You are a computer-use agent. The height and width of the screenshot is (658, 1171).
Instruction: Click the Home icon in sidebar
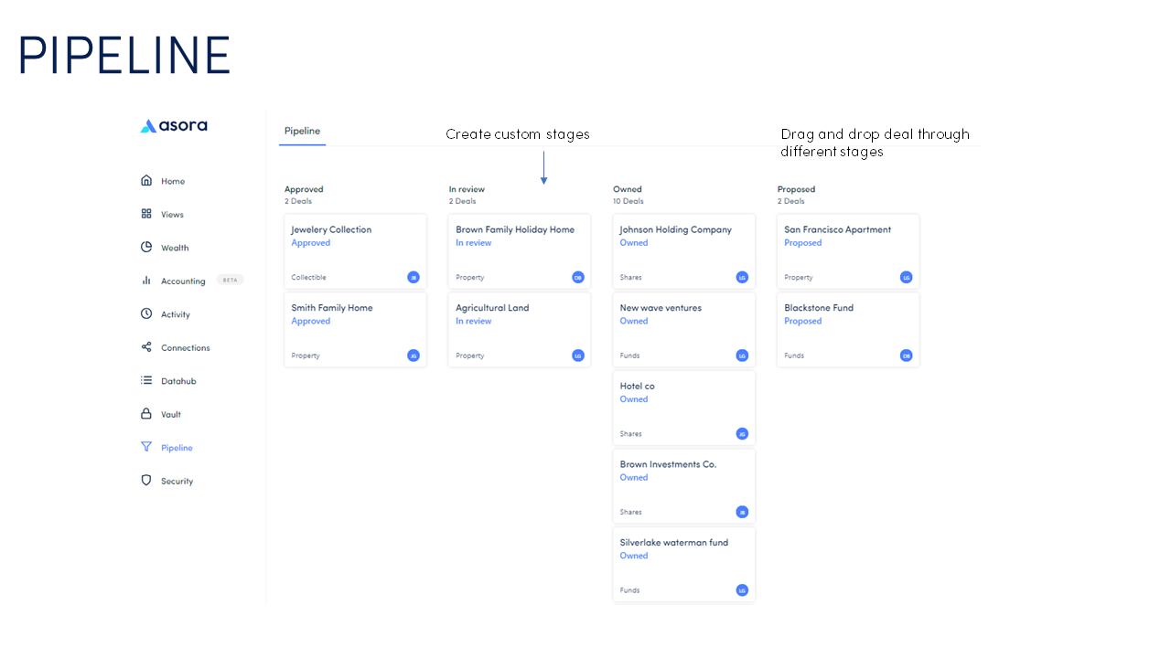coord(146,181)
